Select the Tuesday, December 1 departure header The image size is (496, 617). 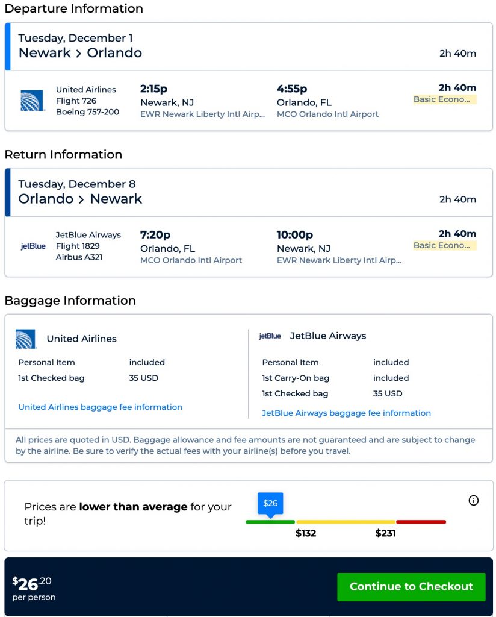(x=76, y=39)
